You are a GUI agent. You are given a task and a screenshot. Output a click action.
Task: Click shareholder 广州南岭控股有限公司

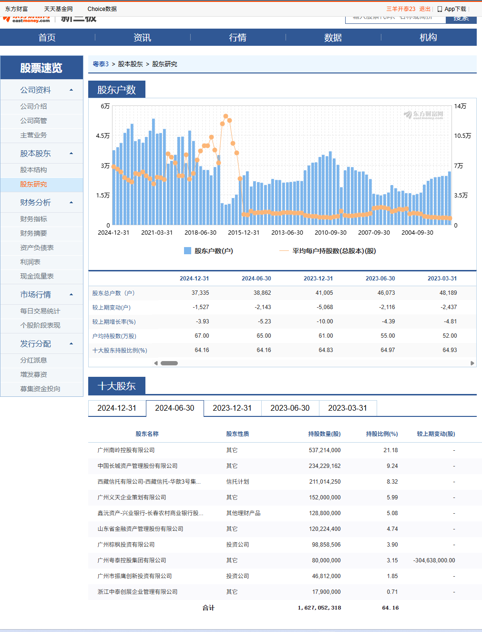[x=126, y=450]
